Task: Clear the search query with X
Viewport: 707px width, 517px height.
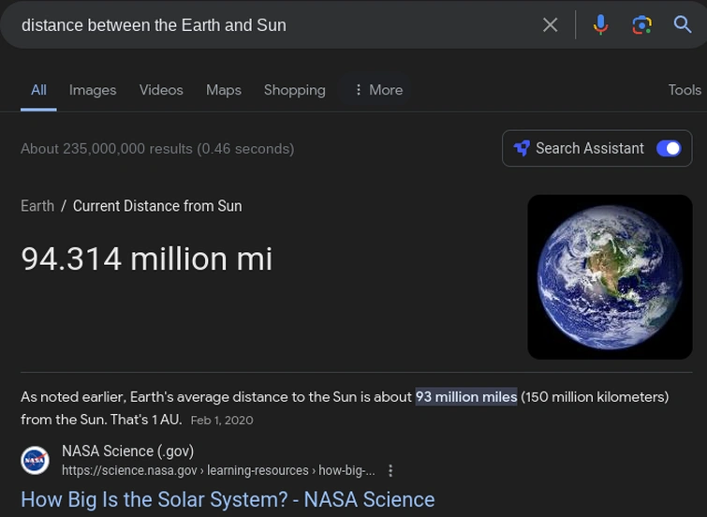Action: pos(551,25)
